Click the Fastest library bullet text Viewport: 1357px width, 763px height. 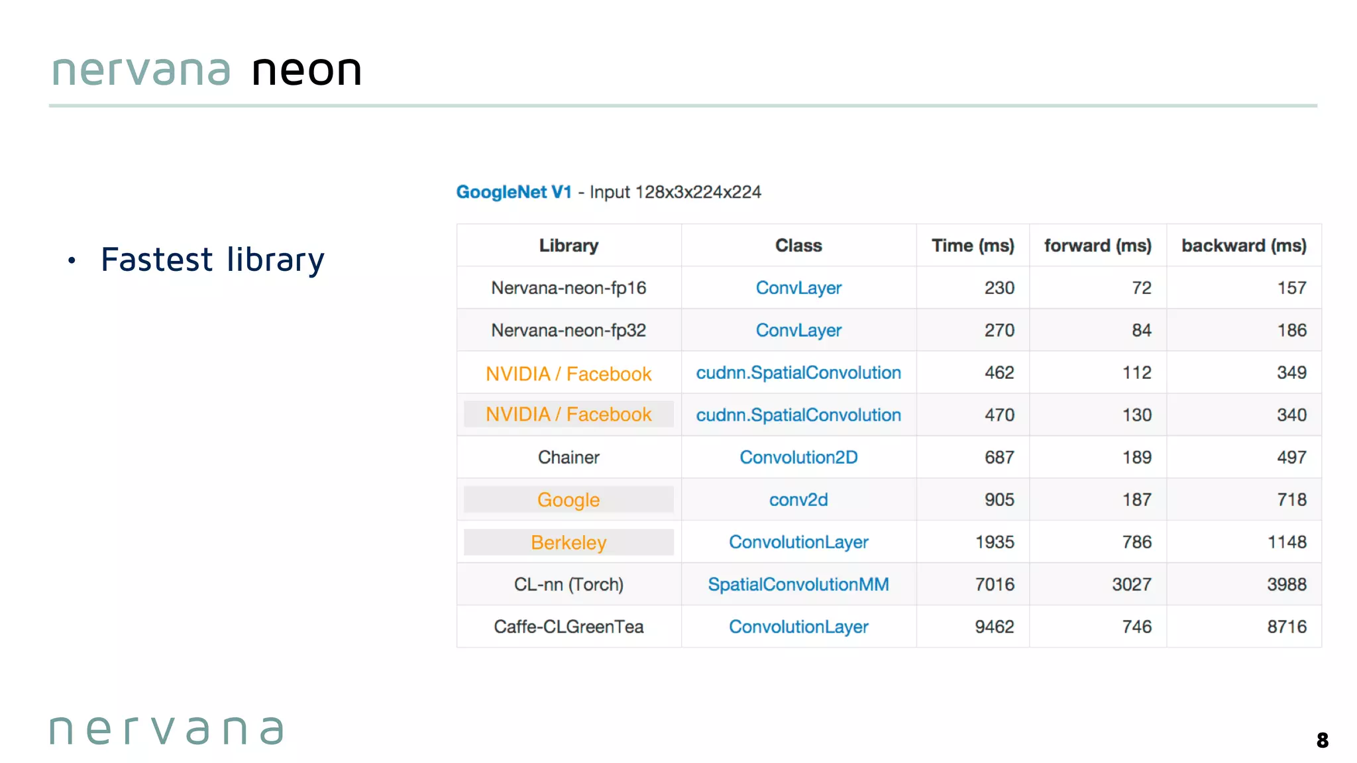(213, 260)
